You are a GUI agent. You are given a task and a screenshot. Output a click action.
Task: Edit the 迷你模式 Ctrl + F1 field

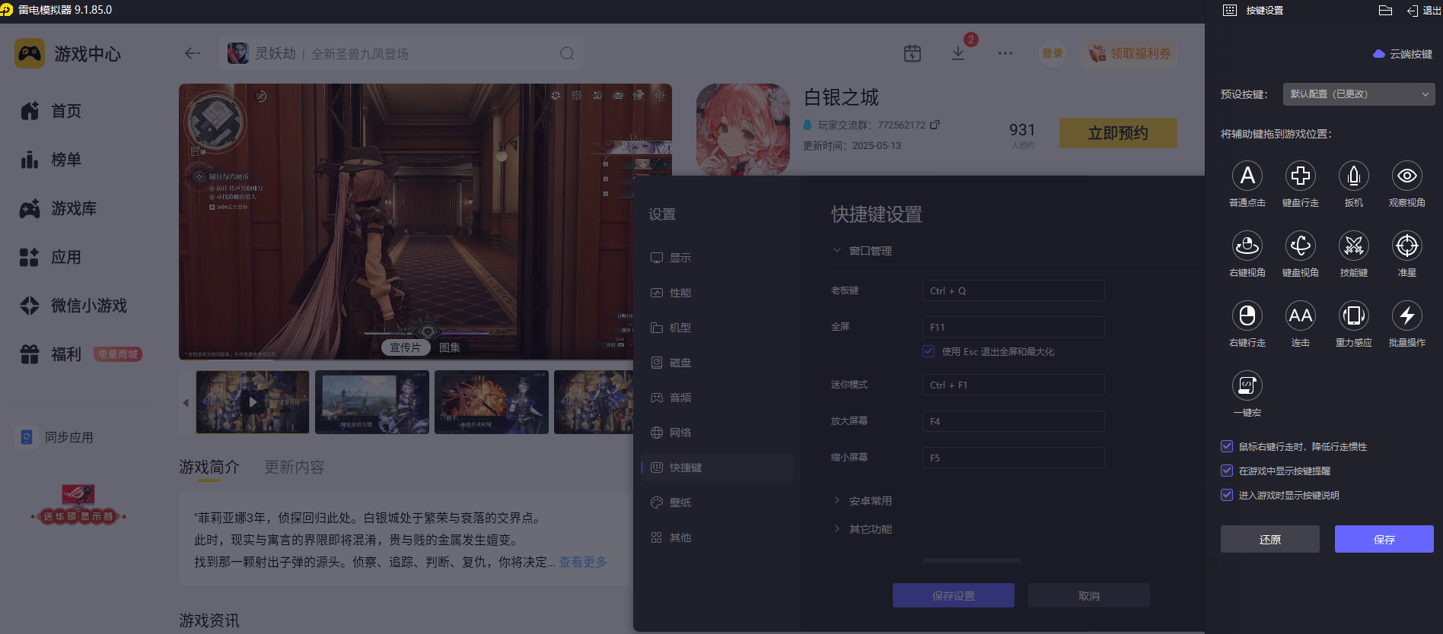pyautogui.click(x=1013, y=385)
